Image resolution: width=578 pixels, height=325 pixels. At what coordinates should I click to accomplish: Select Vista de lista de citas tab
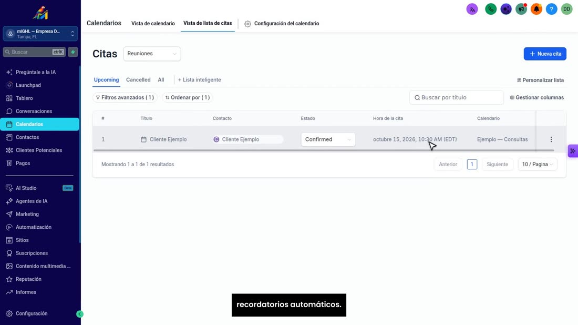tap(208, 23)
